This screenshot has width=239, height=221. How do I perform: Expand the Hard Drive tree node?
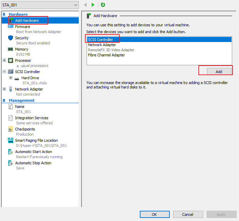11,78
